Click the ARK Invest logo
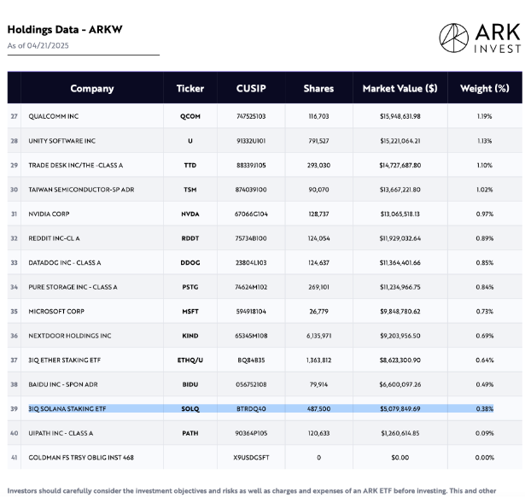 point(480,38)
